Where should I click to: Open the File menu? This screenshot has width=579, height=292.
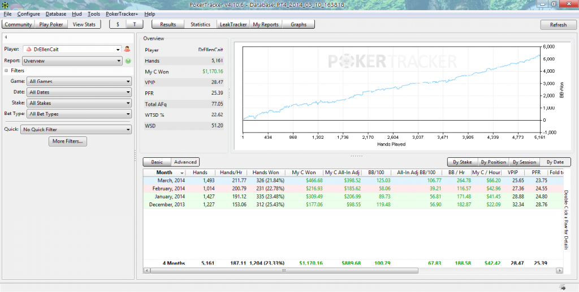click(7, 14)
